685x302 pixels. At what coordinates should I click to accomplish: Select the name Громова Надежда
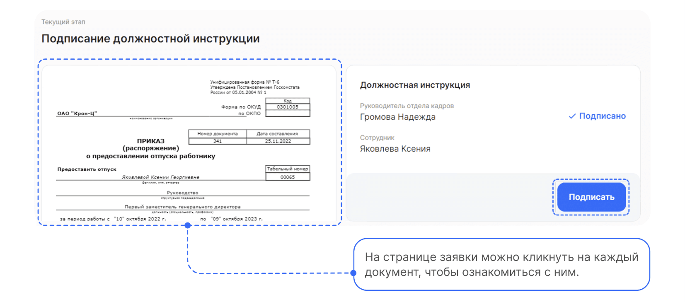pyautogui.click(x=397, y=117)
